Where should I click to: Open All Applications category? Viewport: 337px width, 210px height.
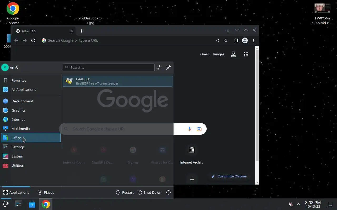click(31, 90)
